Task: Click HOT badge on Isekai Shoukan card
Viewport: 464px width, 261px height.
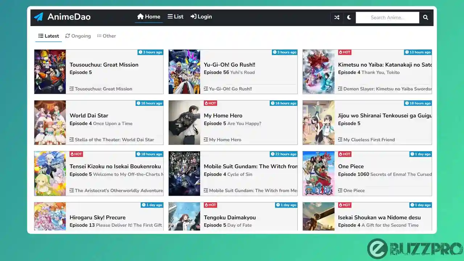Action: [345, 205]
